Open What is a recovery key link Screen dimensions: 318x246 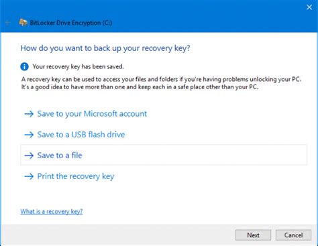(x=52, y=211)
